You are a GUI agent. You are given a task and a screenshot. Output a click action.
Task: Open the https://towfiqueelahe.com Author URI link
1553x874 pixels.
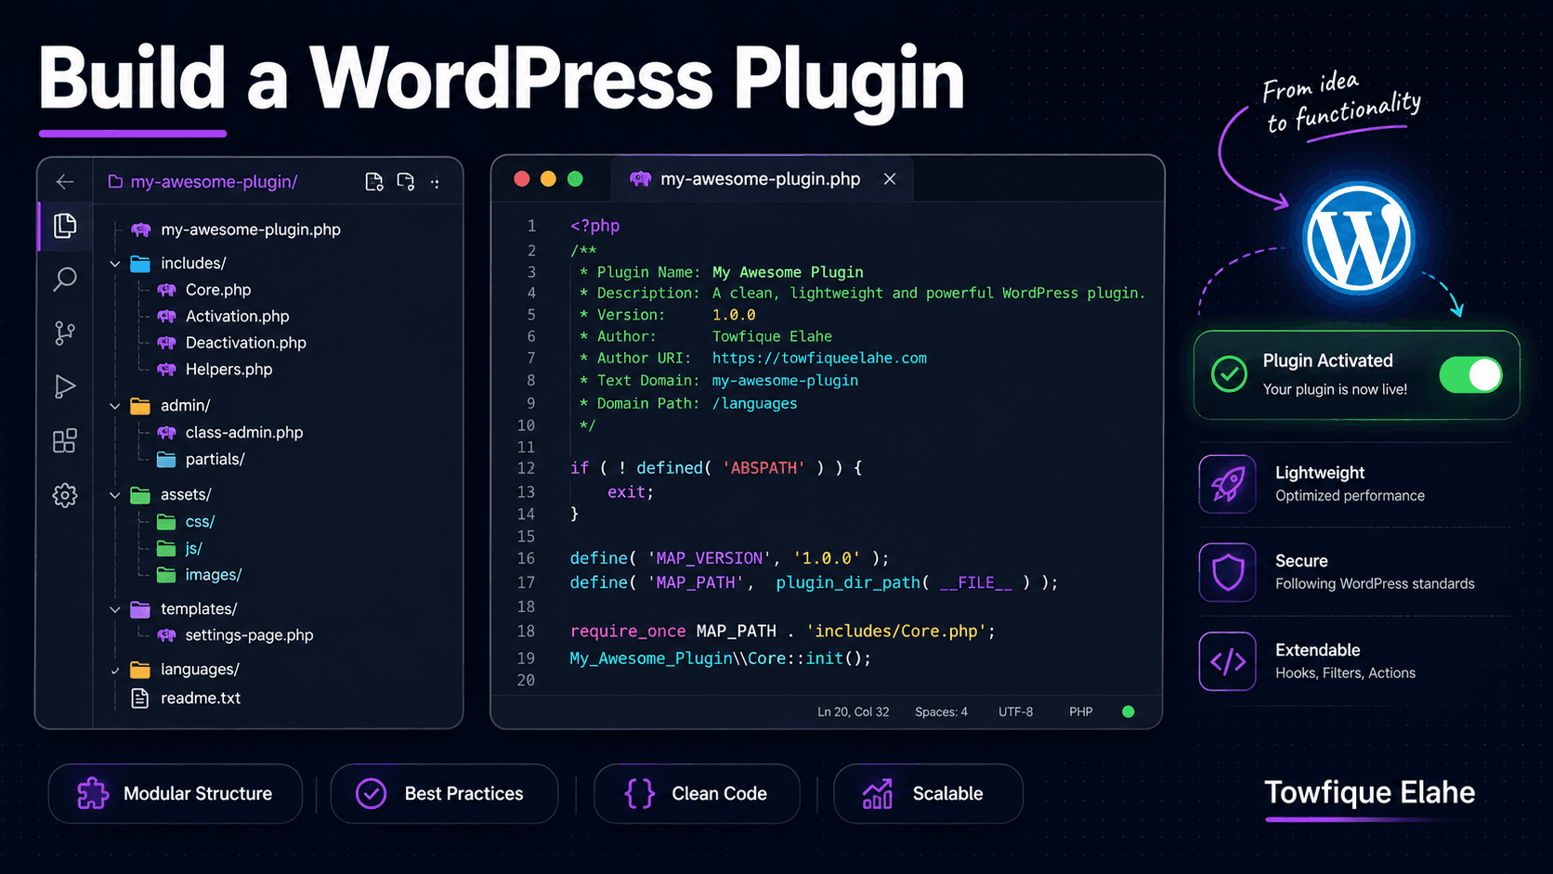[x=819, y=358]
